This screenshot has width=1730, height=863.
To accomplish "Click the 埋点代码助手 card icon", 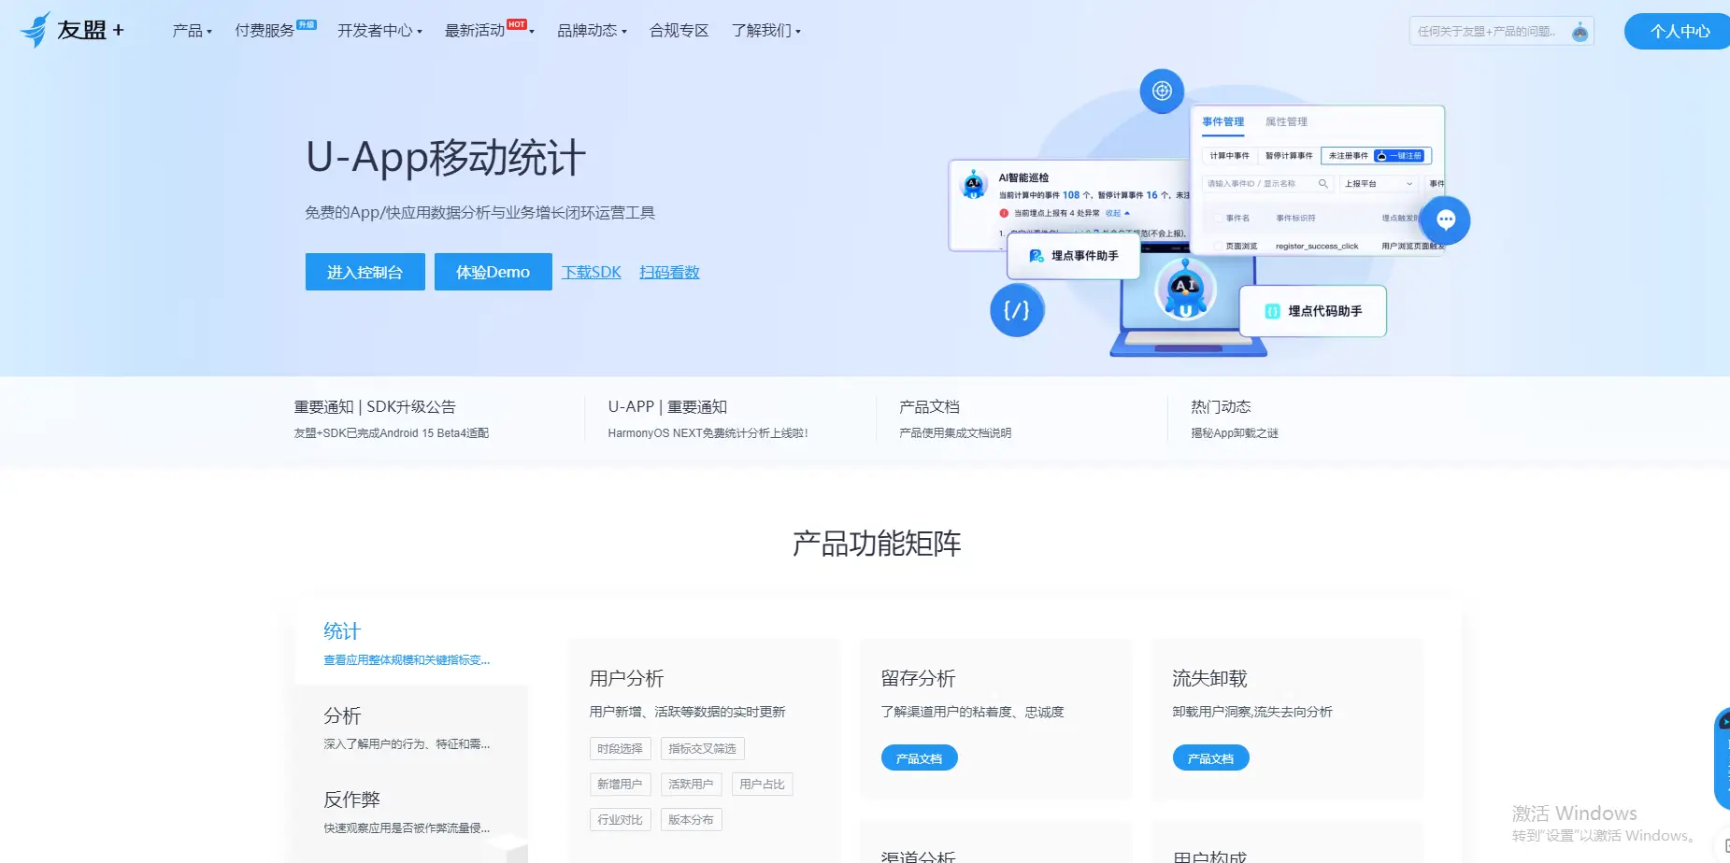I will pyautogui.click(x=1272, y=311).
